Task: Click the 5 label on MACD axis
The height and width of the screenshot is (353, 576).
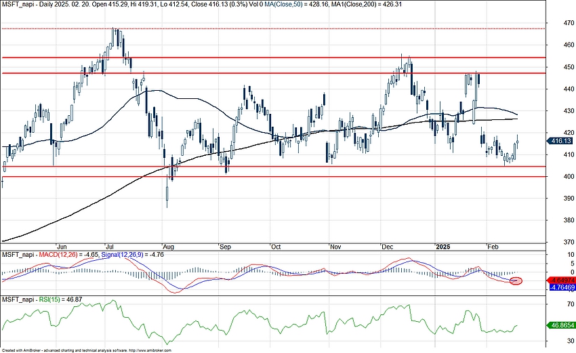Action: [x=573, y=264]
